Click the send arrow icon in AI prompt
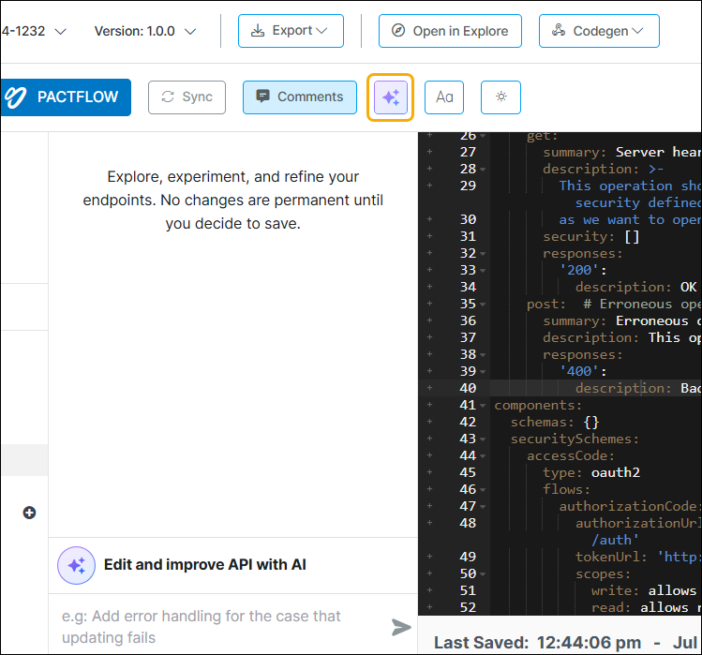702x655 pixels. [x=401, y=627]
